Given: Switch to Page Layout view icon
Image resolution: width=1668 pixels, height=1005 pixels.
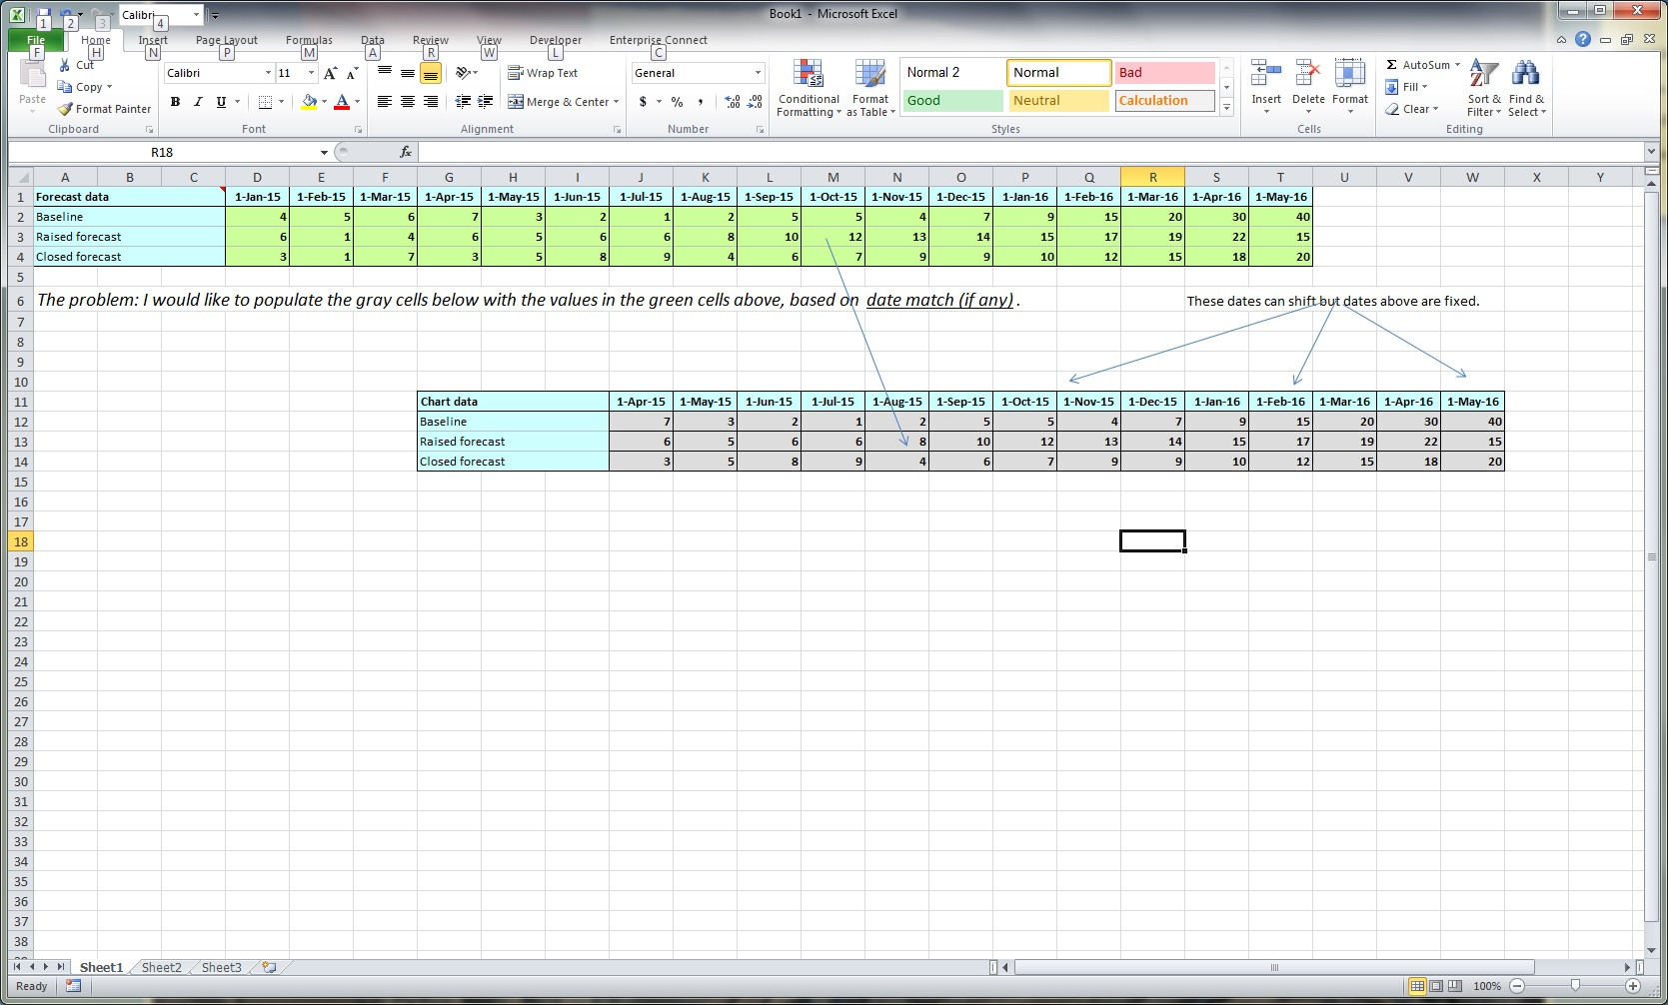Looking at the screenshot, I should [x=1436, y=986].
